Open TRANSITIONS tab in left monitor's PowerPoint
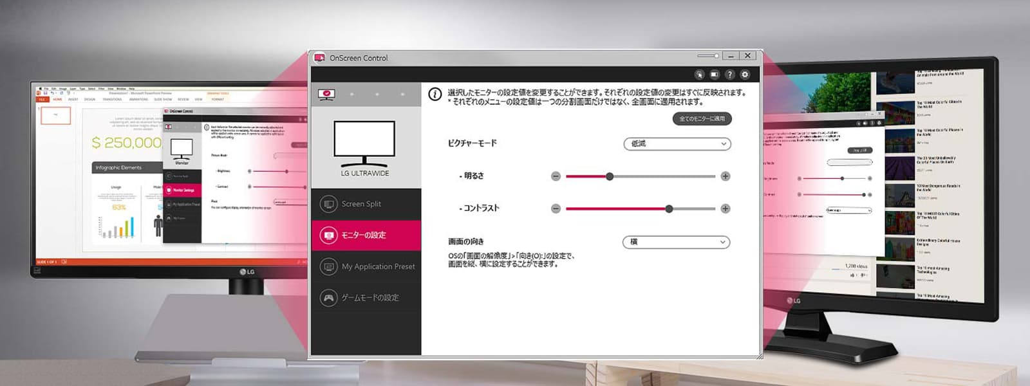This screenshot has width=1030, height=386. click(x=112, y=100)
